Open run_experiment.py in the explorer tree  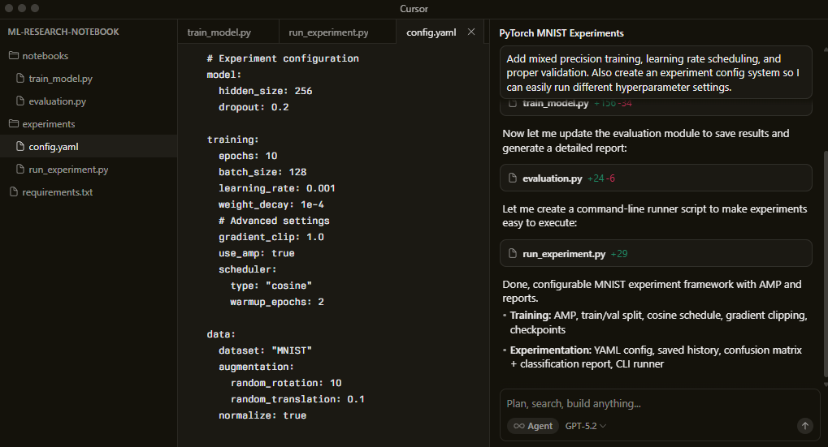(x=68, y=170)
